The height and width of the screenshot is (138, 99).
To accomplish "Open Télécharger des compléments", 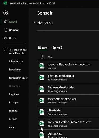I will point(18,51).
